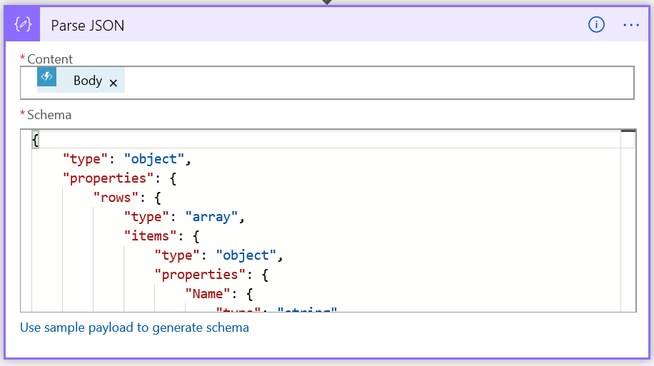Open the ellipsis menu for Parse JSON
Image resolution: width=654 pixels, height=366 pixels.
click(x=631, y=25)
